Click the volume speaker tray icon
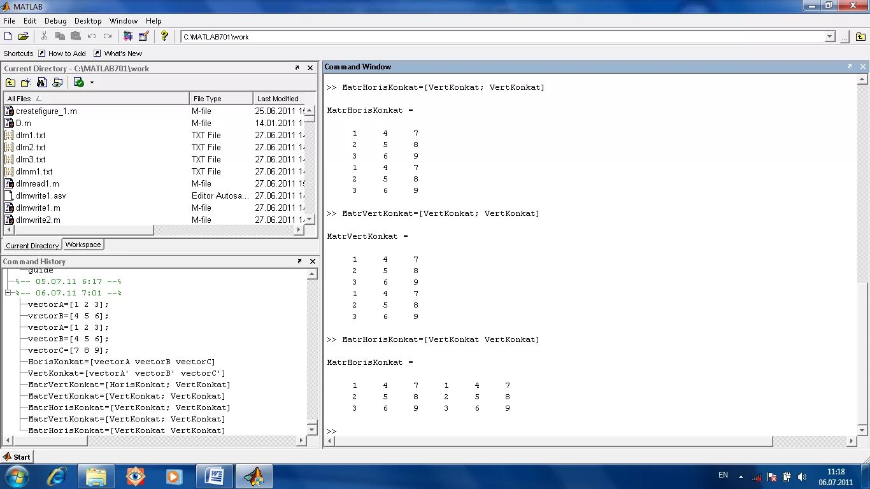870x489 pixels. click(x=802, y=476)
